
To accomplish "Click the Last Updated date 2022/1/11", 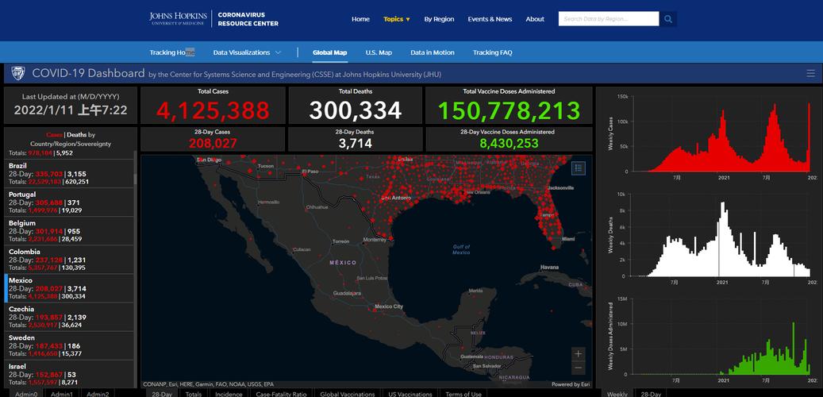I will coord(71,110).
